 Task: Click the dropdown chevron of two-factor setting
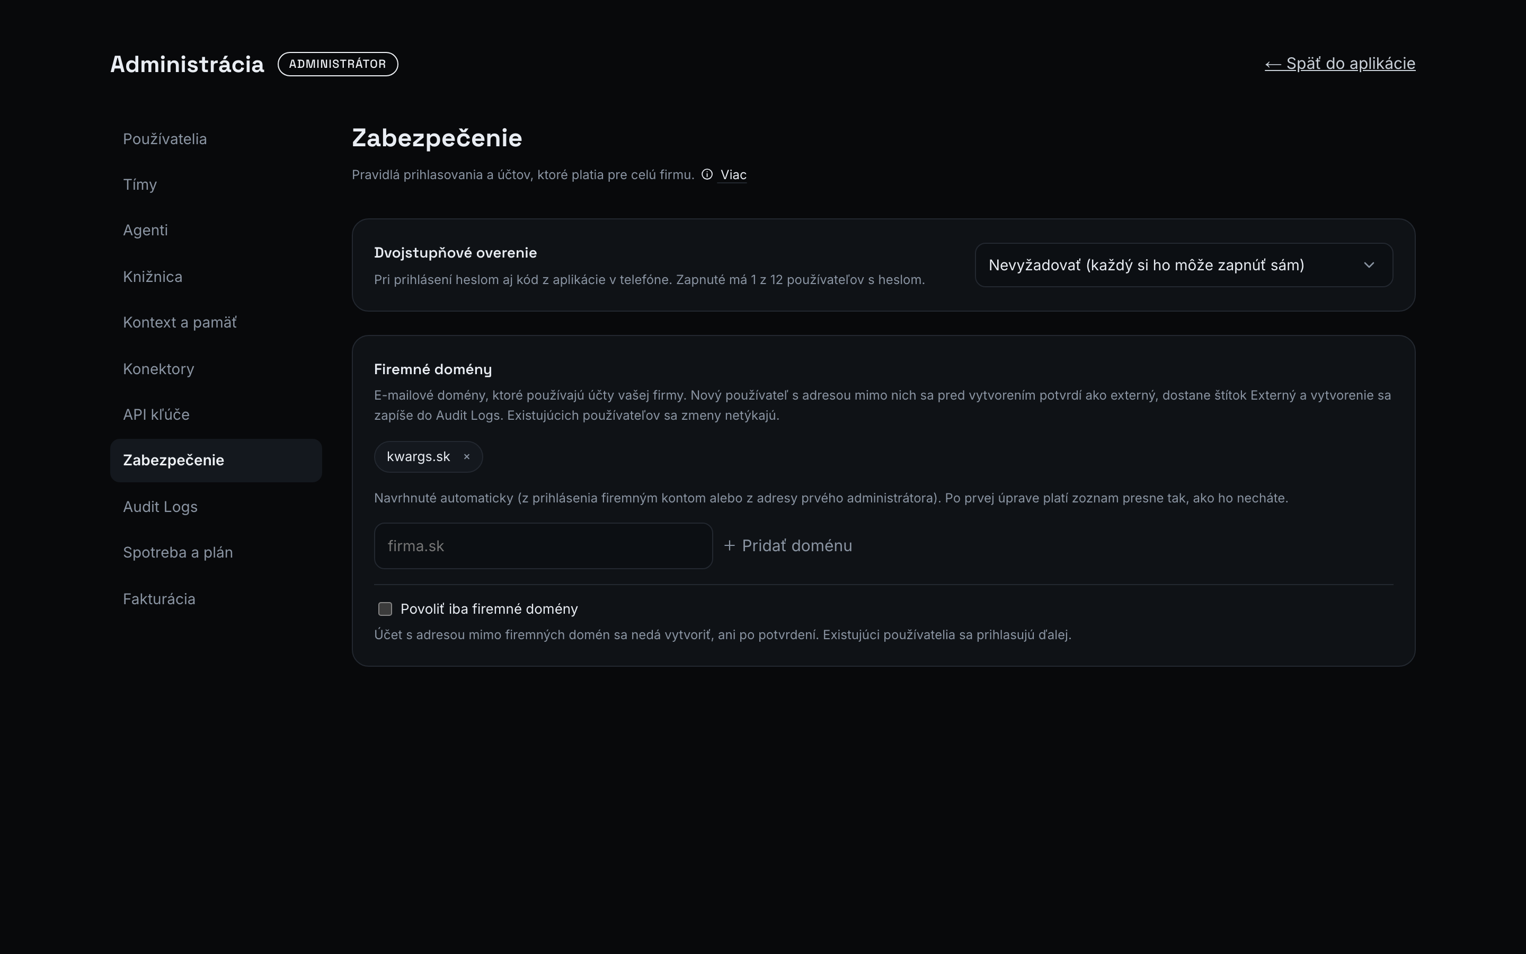tap(1368, 265)
